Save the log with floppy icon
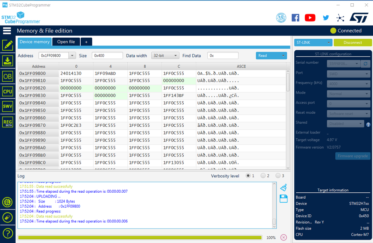373x243 pixels. tap(283, 199)
